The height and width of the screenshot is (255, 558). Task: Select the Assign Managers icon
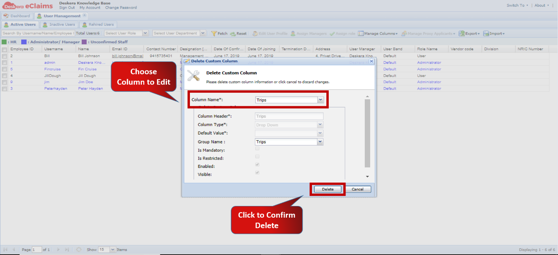(x=294, y=33)
